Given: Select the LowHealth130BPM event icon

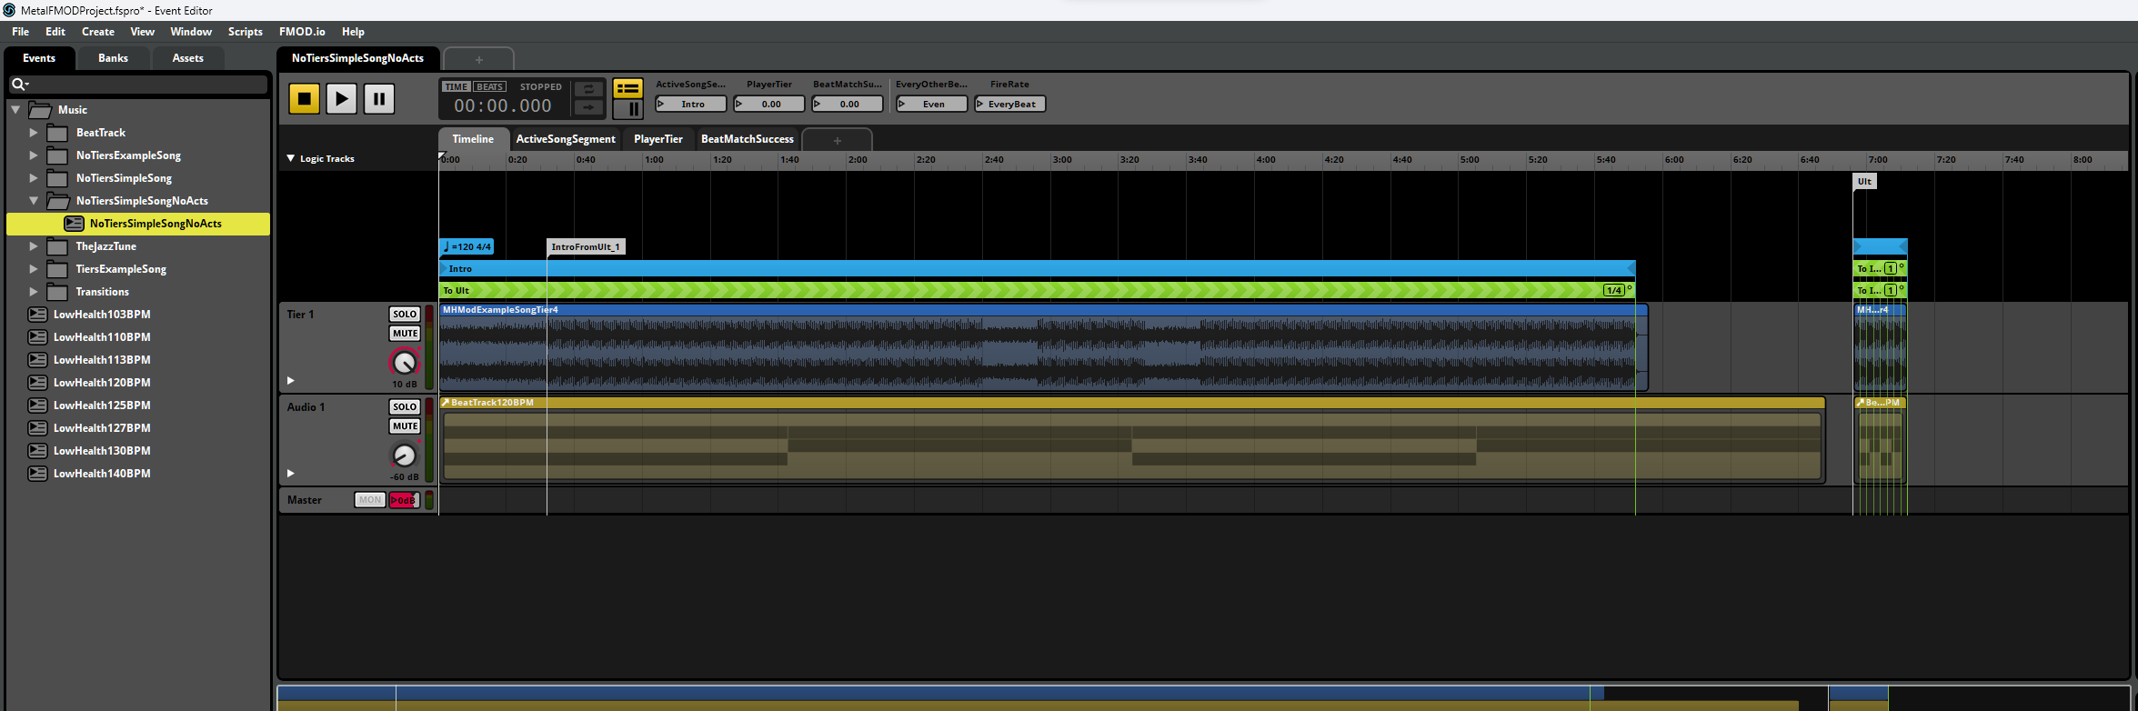Looking at the screenshot, I should click(x=37, y=450).
